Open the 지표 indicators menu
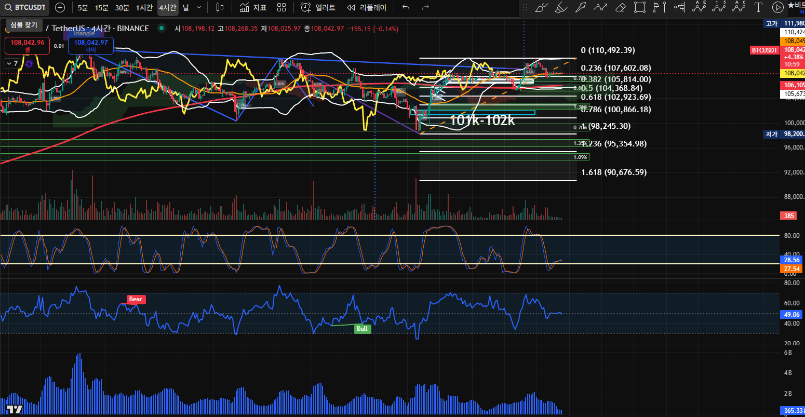805x417 pixels. (253, 8)
